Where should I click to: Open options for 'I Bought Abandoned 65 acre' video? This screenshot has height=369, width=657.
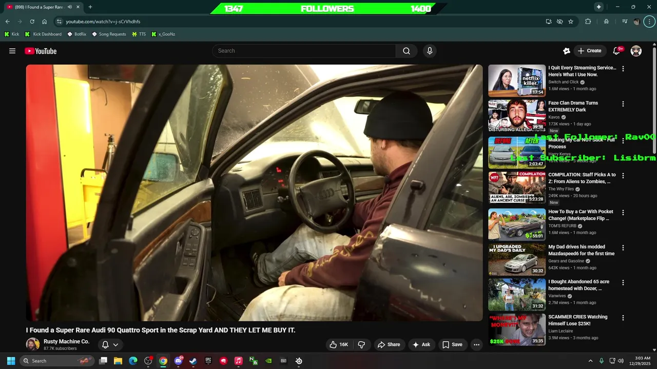(x=623, y=283)
